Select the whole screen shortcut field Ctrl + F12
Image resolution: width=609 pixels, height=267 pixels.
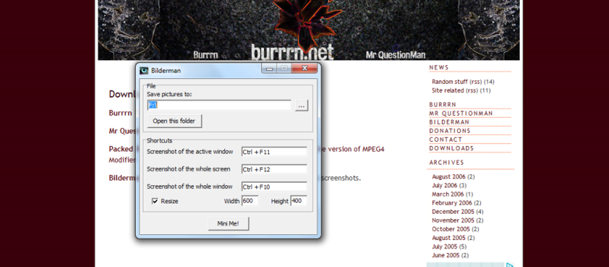[x=274, y=169]
